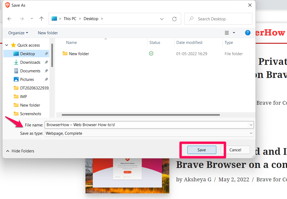Open Documents in navigation pane
Screen dimensions: 287x199
click(x=30, y=71)
